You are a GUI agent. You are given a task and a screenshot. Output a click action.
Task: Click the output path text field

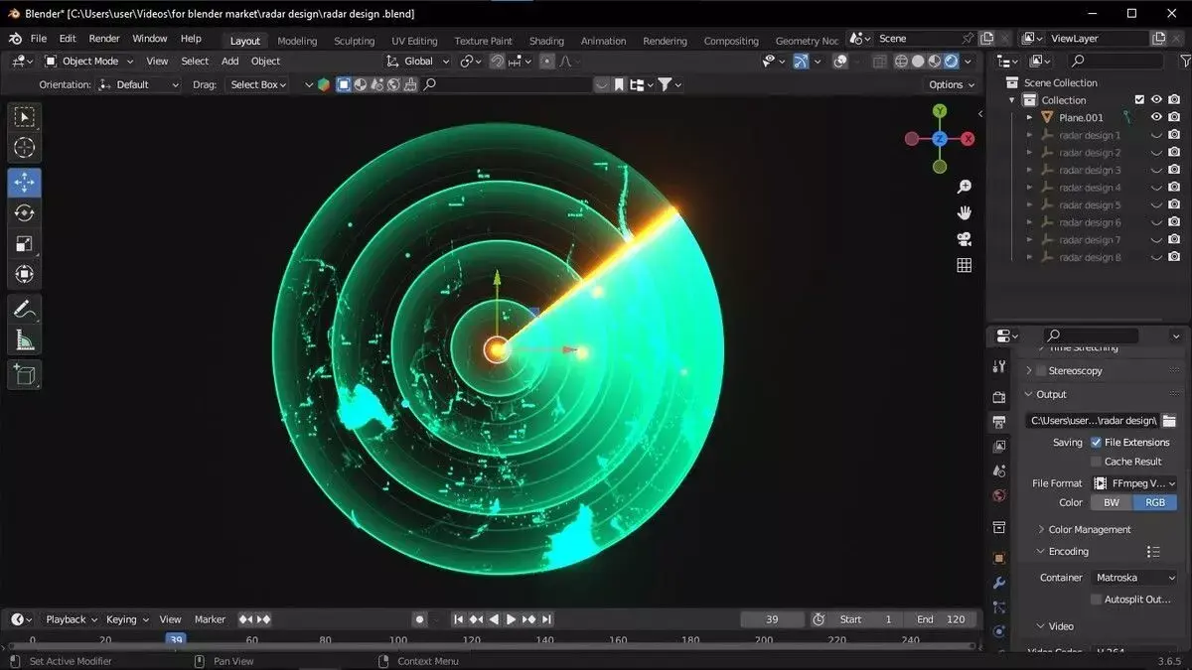tap(1093, 421)
